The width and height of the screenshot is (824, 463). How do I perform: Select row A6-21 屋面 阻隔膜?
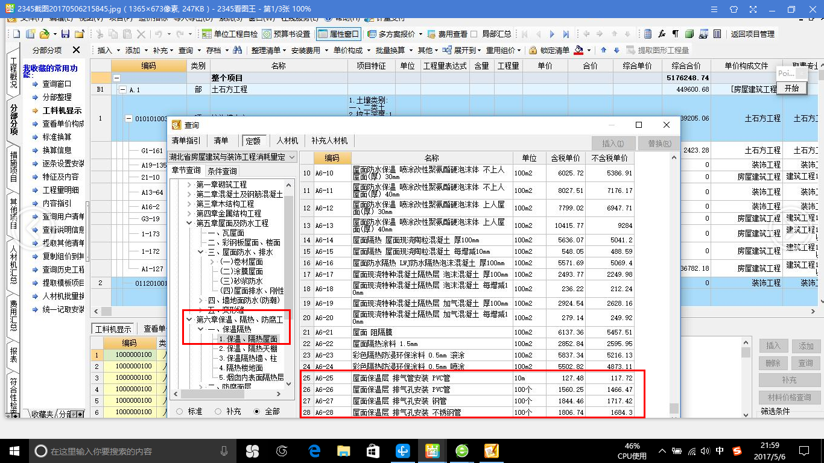click(x=467, y=332)
